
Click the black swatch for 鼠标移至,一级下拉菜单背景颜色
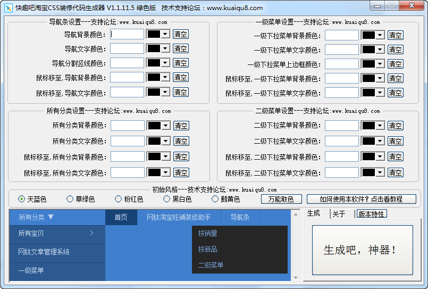(x=368, y=78)
